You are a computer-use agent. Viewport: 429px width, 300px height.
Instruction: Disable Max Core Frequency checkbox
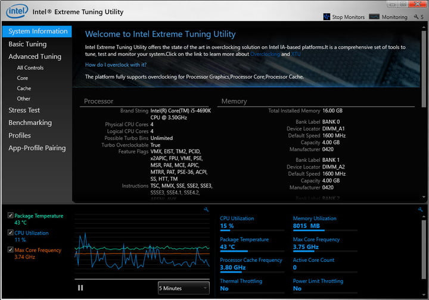(10, 250)
